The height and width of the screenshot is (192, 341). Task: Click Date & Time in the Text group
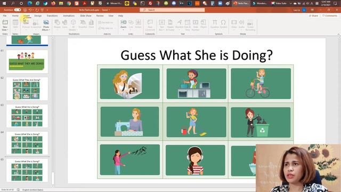point(187,25)
